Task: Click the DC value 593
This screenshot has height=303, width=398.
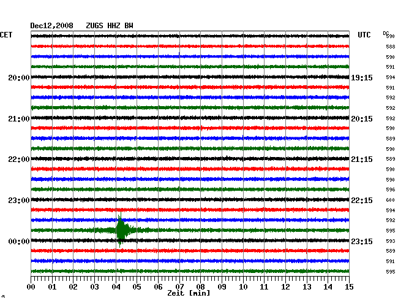Action: (391, 241)
